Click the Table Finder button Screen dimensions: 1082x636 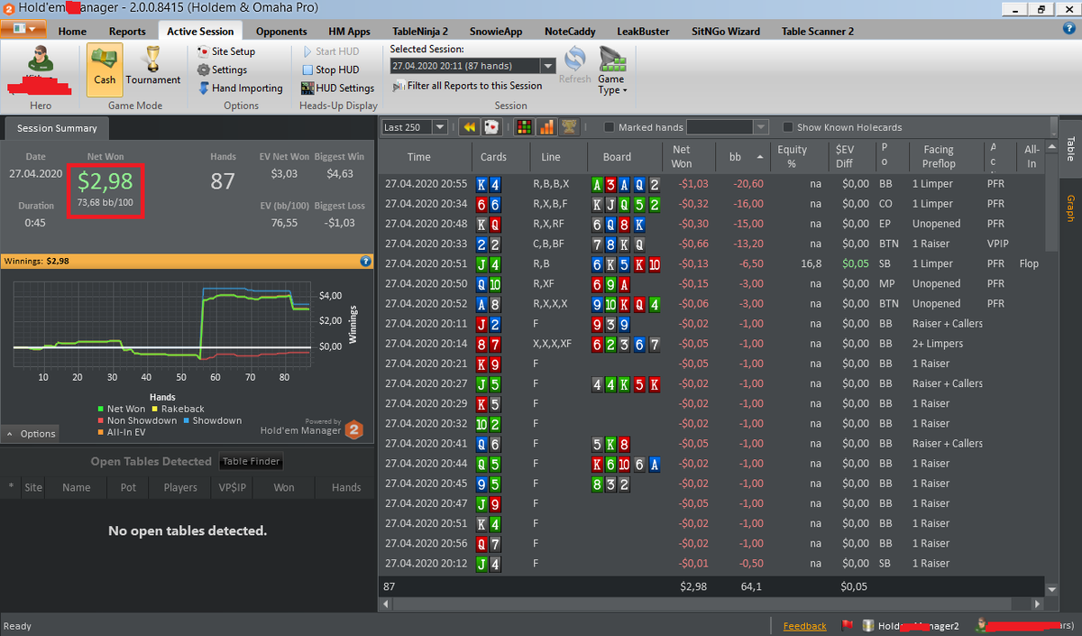pyautogui.click(x=252, y=461)
